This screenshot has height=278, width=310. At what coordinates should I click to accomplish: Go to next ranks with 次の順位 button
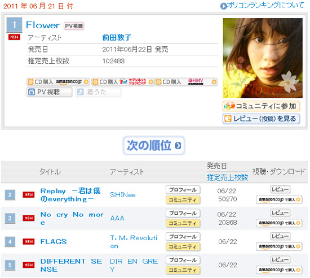coord(154,146)
